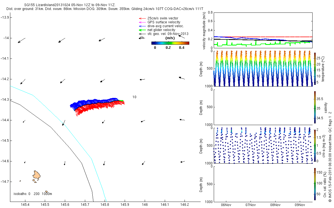
Task: Click the '146' longitude tick label
Action: tap(145, 205)
